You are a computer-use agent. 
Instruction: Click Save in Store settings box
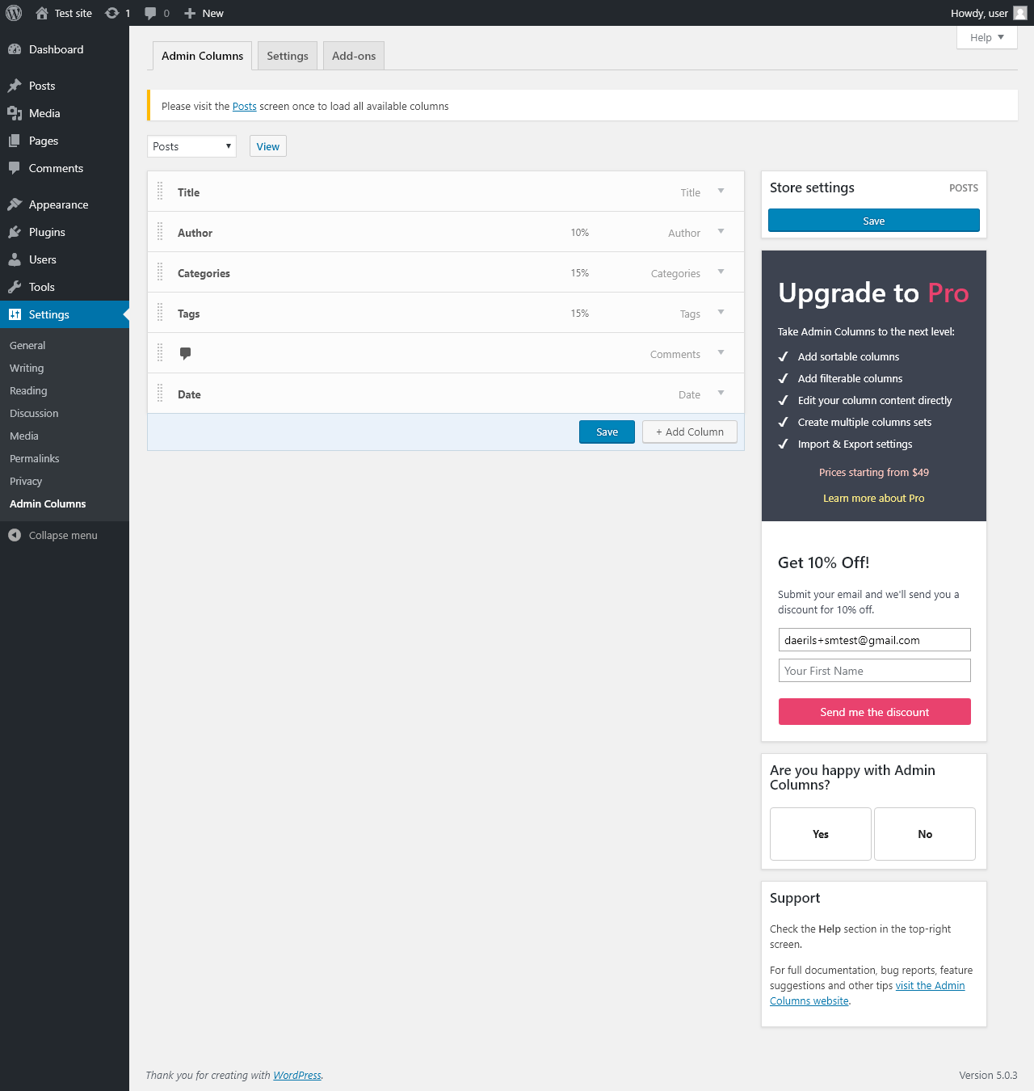874,221
